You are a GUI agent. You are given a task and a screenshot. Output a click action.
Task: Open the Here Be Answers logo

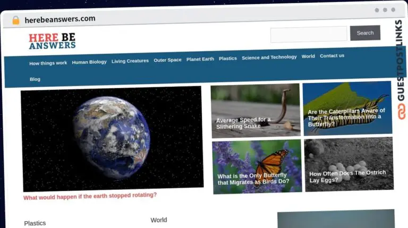point(52,41)
